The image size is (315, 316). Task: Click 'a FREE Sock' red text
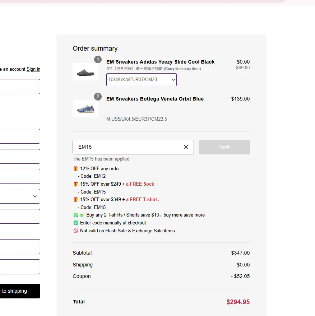pos(140,184)
